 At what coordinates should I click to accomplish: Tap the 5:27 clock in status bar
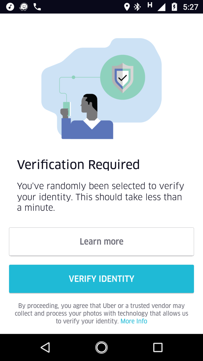coord(191,7)
